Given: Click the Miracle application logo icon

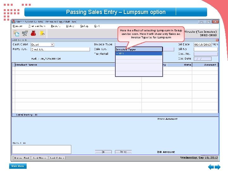Looking at the screenshot, I should coord(14,22).
